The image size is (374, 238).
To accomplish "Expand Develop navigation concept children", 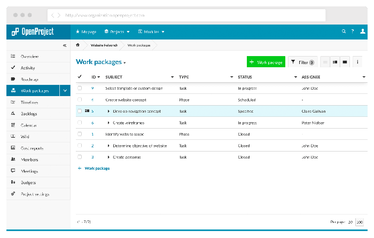I will click(108, 111).
